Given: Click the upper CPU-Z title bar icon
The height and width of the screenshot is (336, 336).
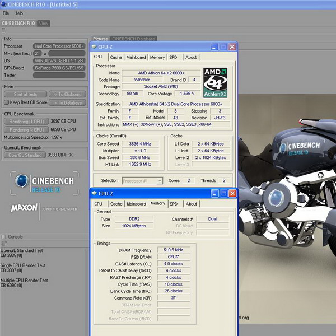Looking at the screenshot, I should point(94,47).
